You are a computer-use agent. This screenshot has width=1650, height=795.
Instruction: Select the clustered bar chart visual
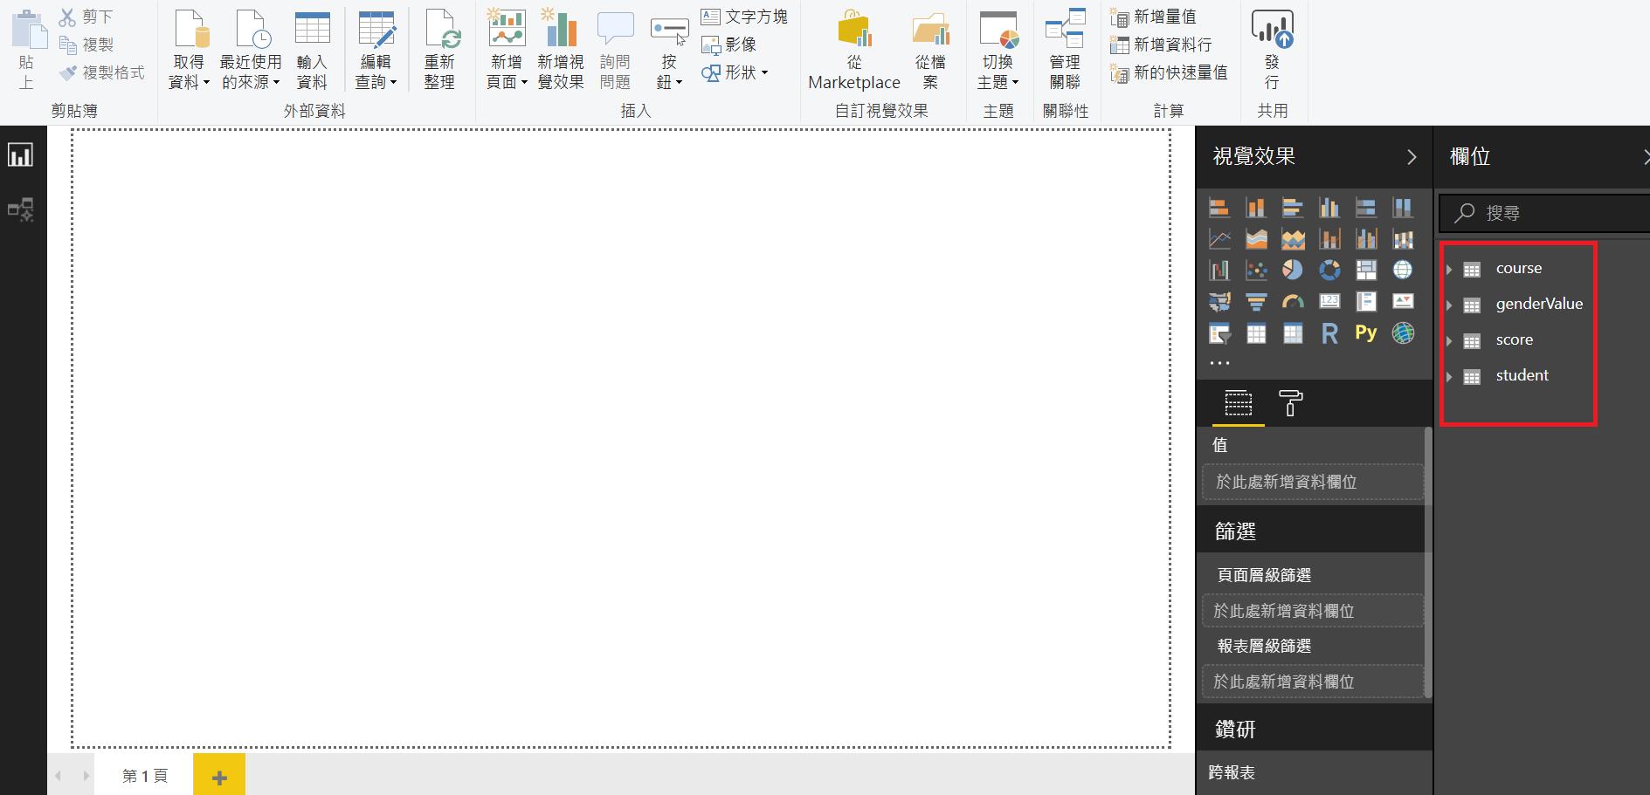pyautogui.click(x=1293, y=208)
